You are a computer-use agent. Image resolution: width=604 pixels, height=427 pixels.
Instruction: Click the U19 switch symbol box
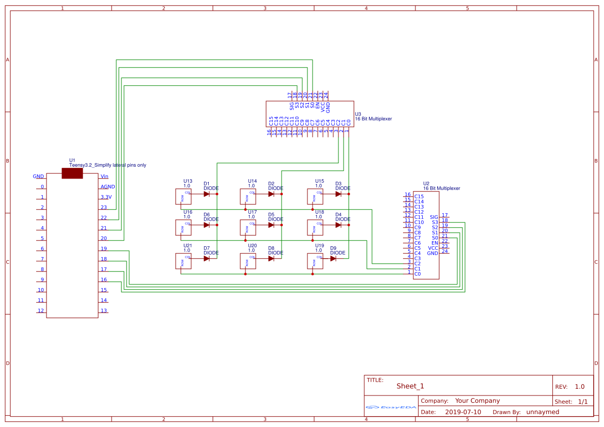pyautogui.click(x=315, y=261)
